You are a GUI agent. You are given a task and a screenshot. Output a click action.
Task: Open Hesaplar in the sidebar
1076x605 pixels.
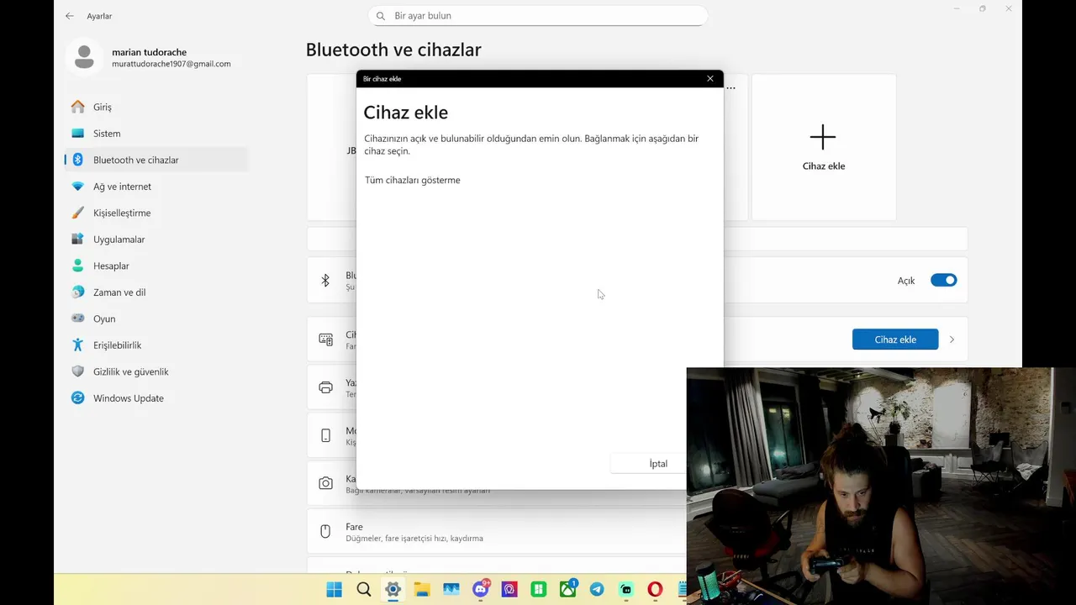[156, 266]
